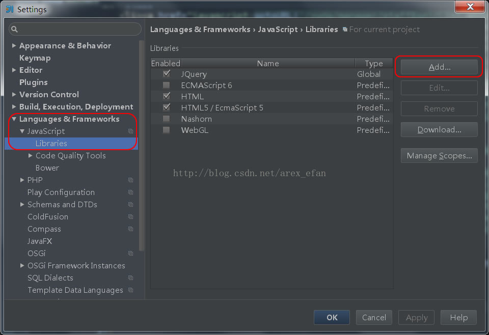Viewport: 489px width, 335px height.
Task: Click project-level icon beside JavaScript item
Action: tap(131, 131)
